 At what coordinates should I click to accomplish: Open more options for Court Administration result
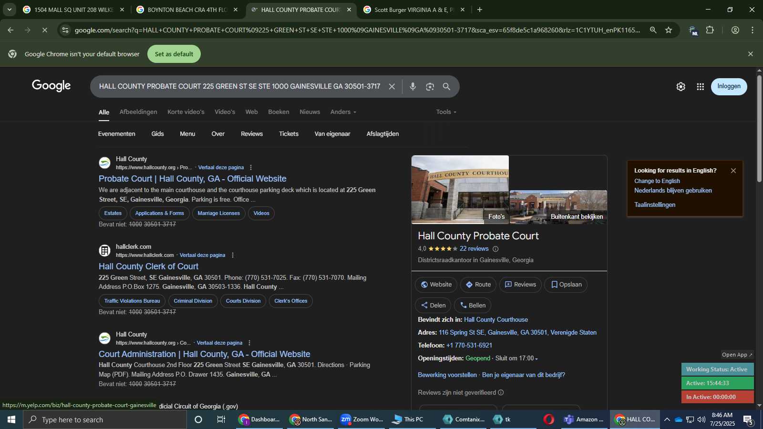tap(249, 343)
